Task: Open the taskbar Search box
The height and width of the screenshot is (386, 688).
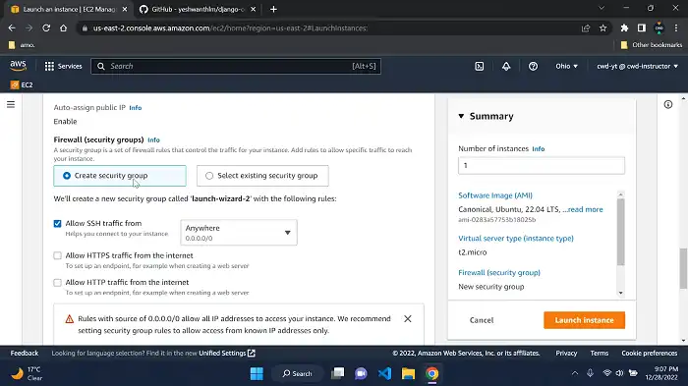Action: pyautogui.click(x=297, y=373)
